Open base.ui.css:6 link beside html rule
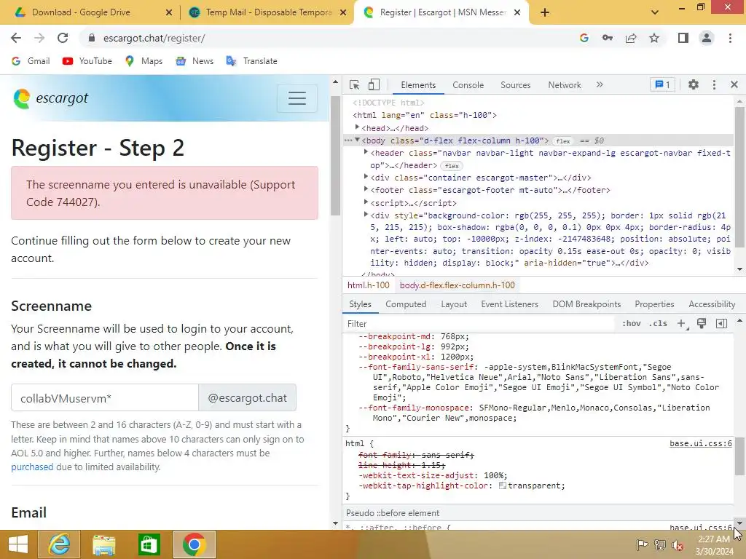Screen dimensions: 746x559 pos(700,443)
